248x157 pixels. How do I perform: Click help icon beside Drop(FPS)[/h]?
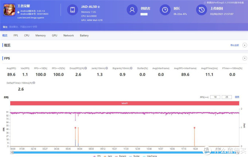tap(86, 68)
